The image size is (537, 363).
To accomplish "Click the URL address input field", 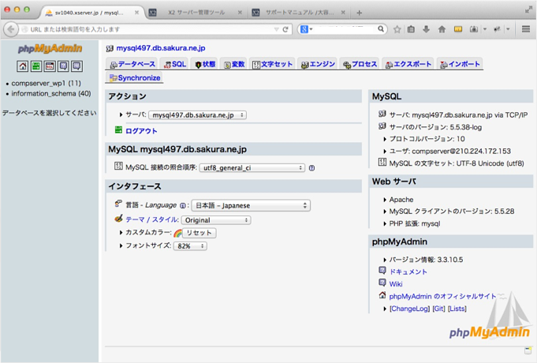I will (x=147, y=29).
